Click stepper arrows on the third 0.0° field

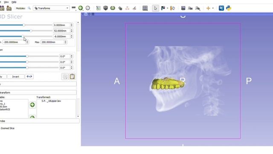(x=72, y=68)
